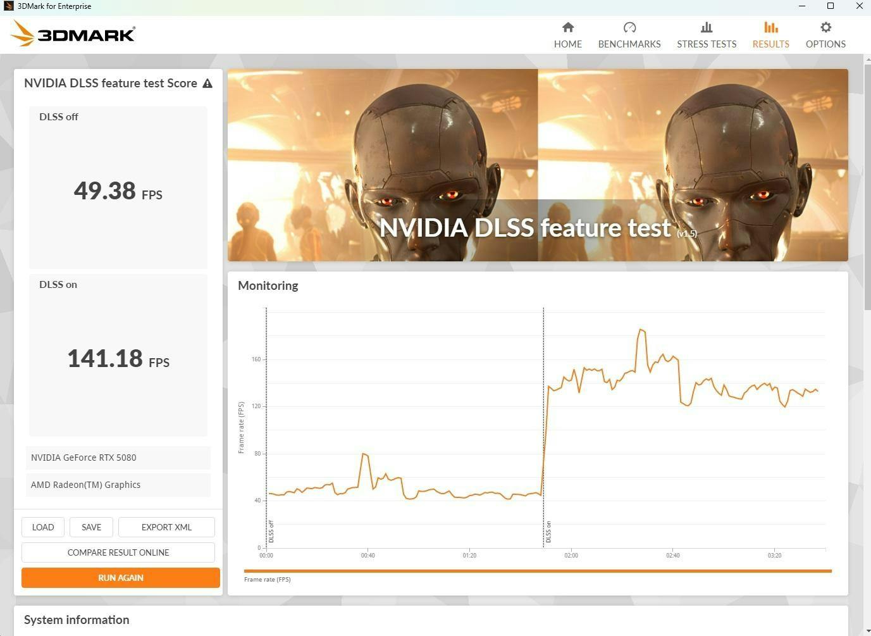Minimize the 3DMark window
The image size is (871, 636).
click(802, 6)
